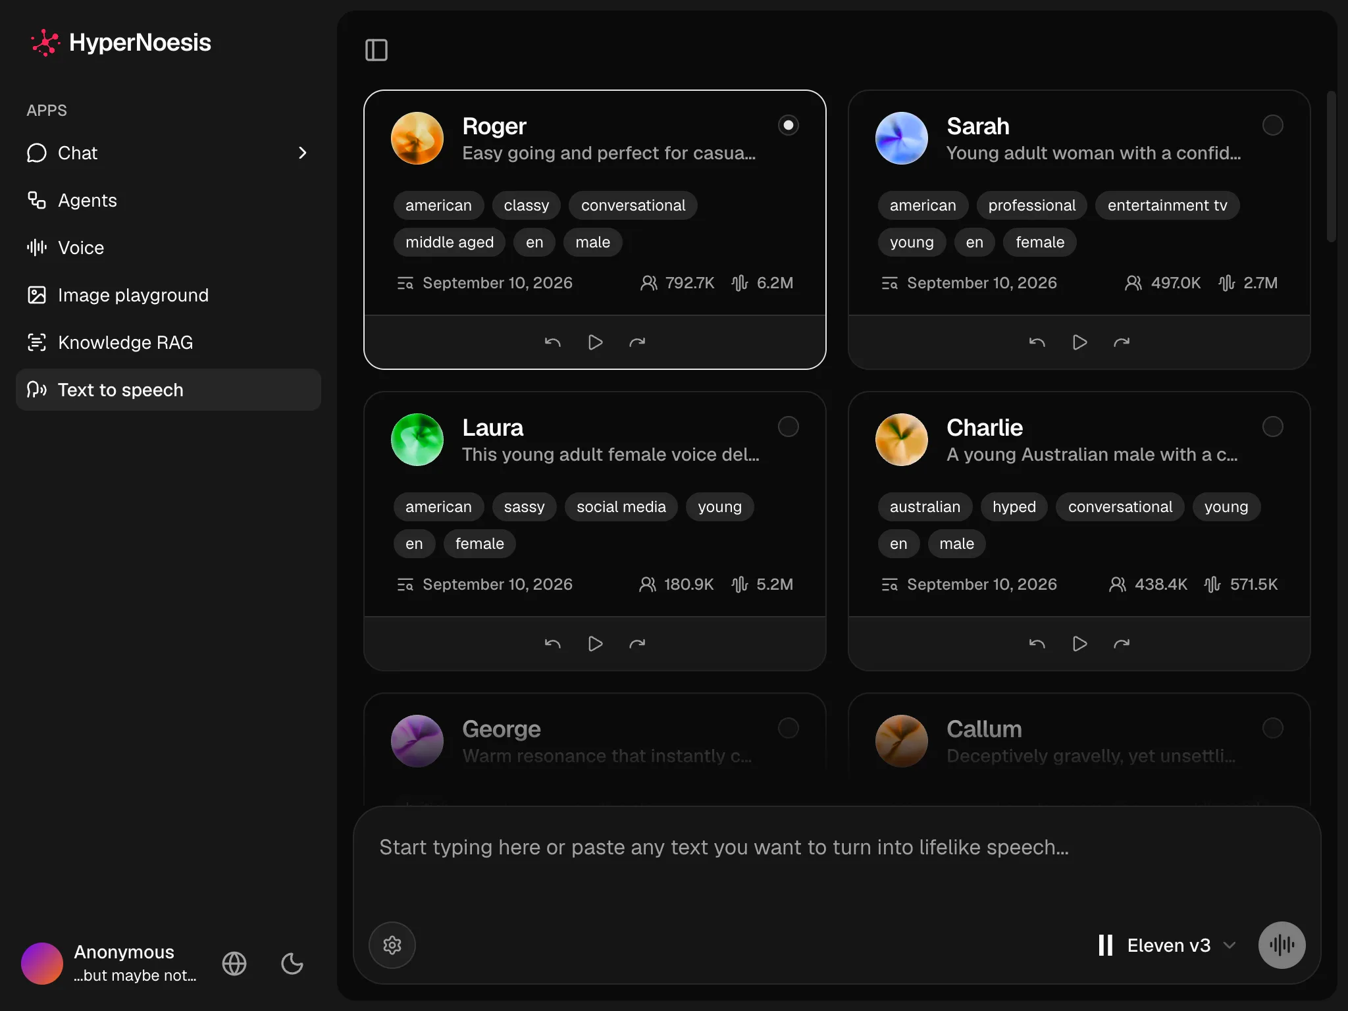Viewport: 1348px width, 1011px height.
Task: Click Roger's 'conversational' tag
Action: point(633,205)
